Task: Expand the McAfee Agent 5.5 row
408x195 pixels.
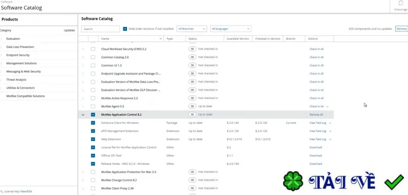Action: tap(83, 106)
